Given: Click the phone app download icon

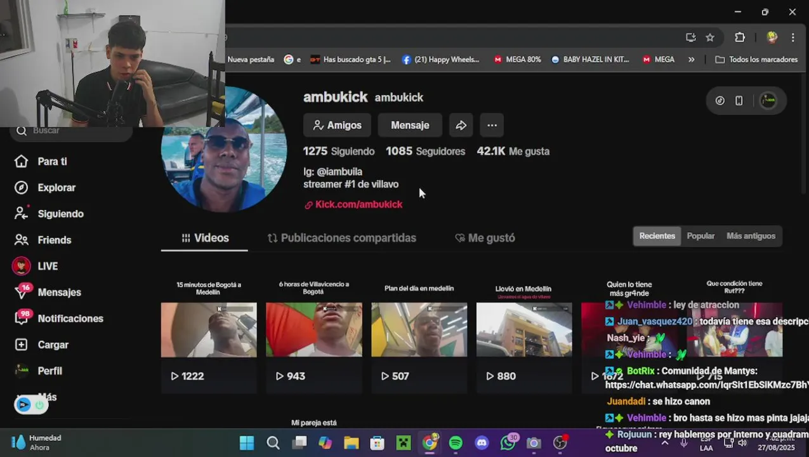Looking at the screenshot, I should tap(739, 100).
